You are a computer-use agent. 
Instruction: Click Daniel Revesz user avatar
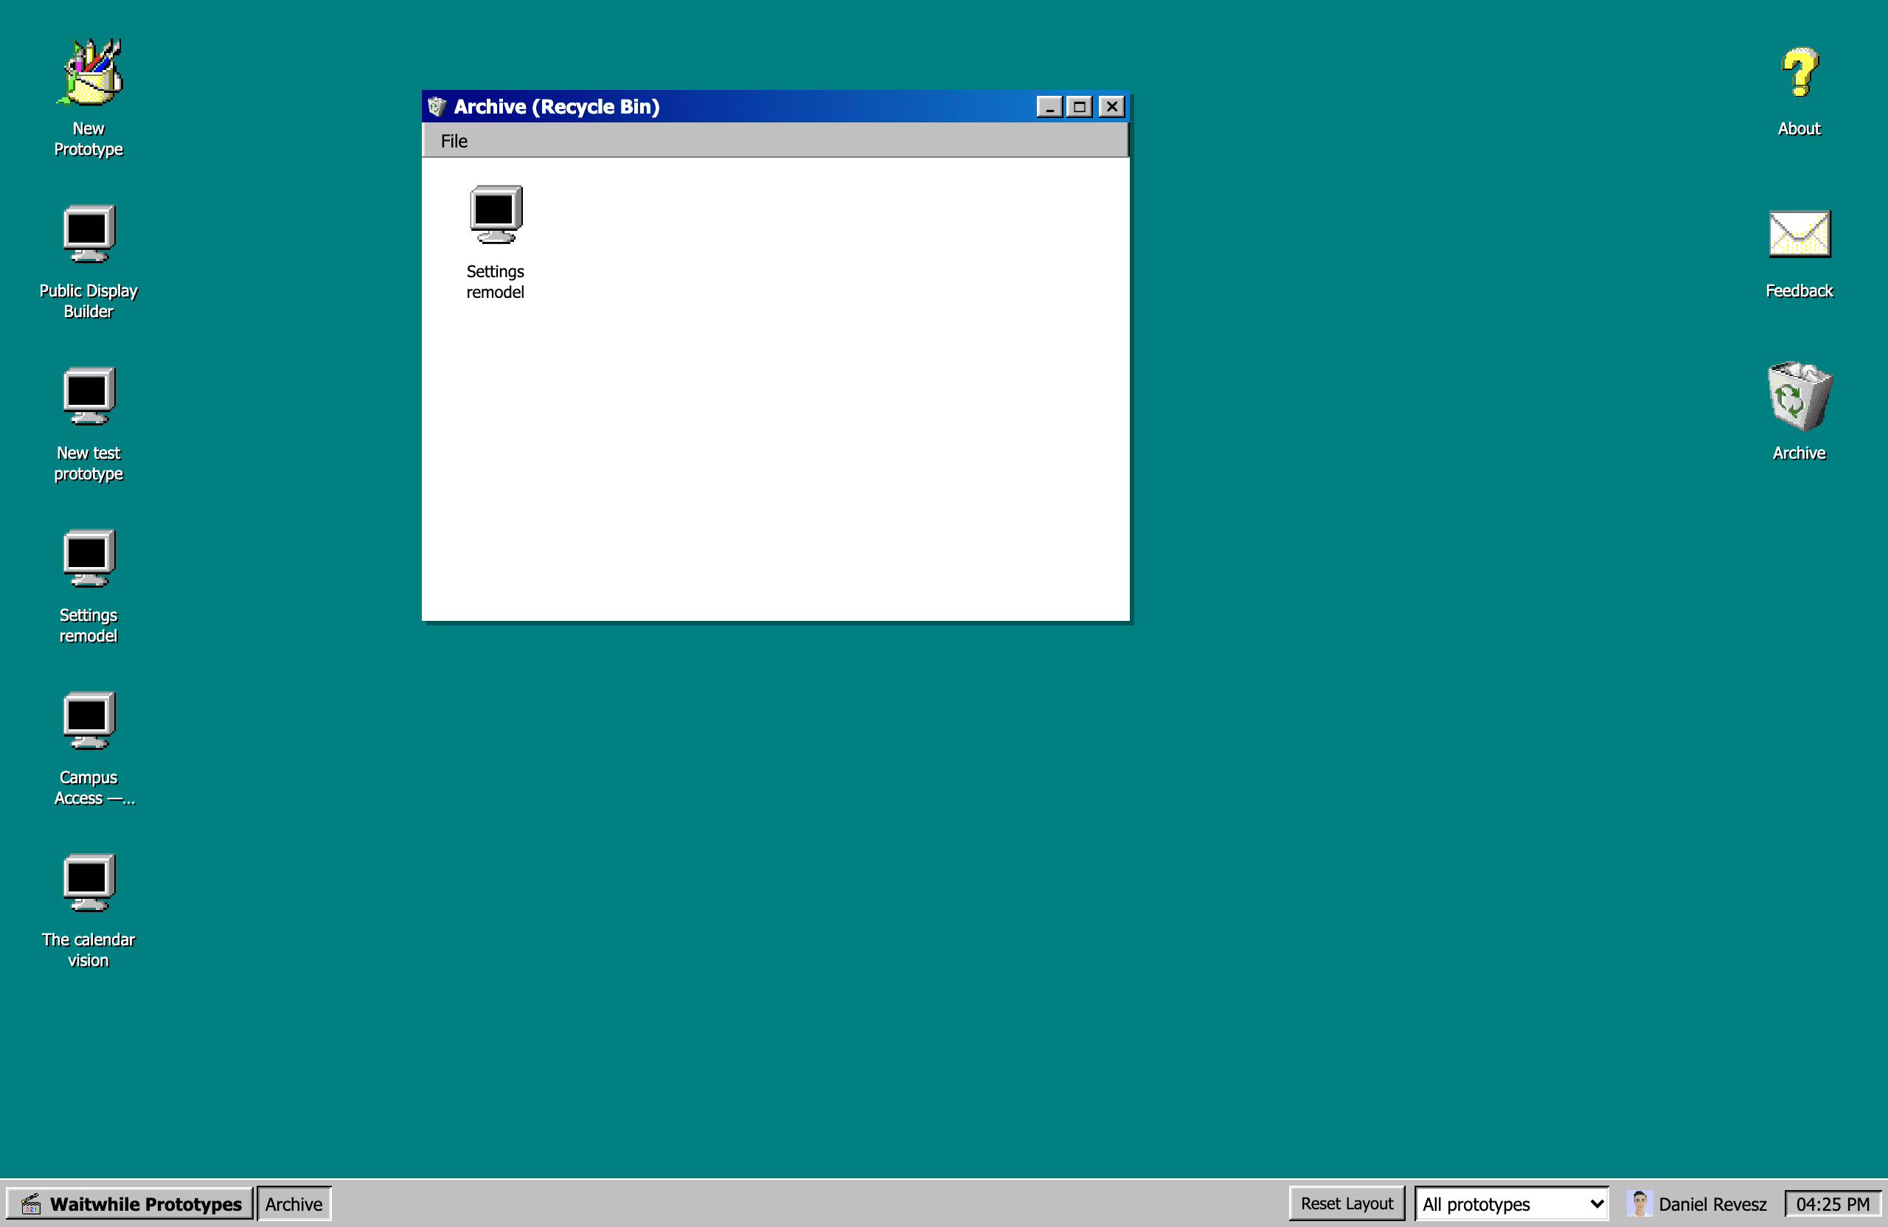coord(1639,1203)
